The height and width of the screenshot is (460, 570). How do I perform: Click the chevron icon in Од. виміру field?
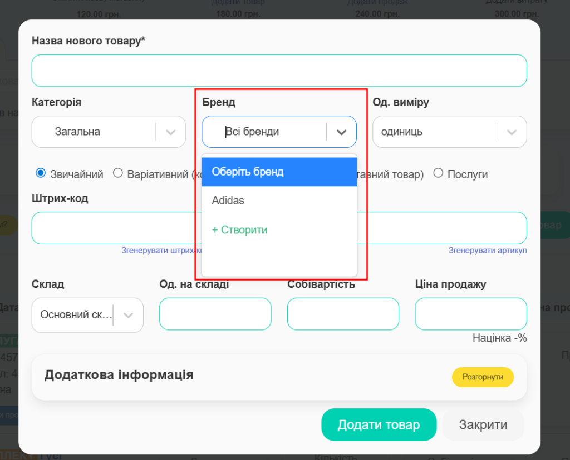point(512,132)
